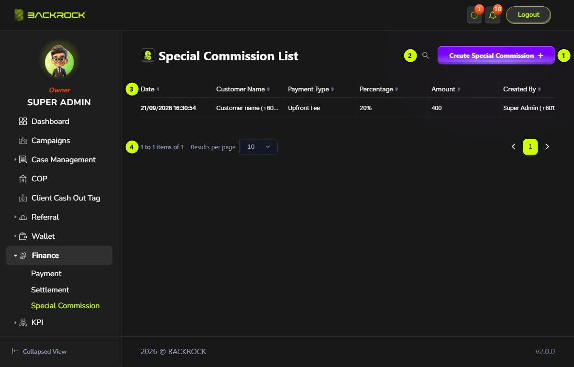This screenshot has height=367, width=574.
Task: Expand the Referral menu arrow
Action: 15,217
